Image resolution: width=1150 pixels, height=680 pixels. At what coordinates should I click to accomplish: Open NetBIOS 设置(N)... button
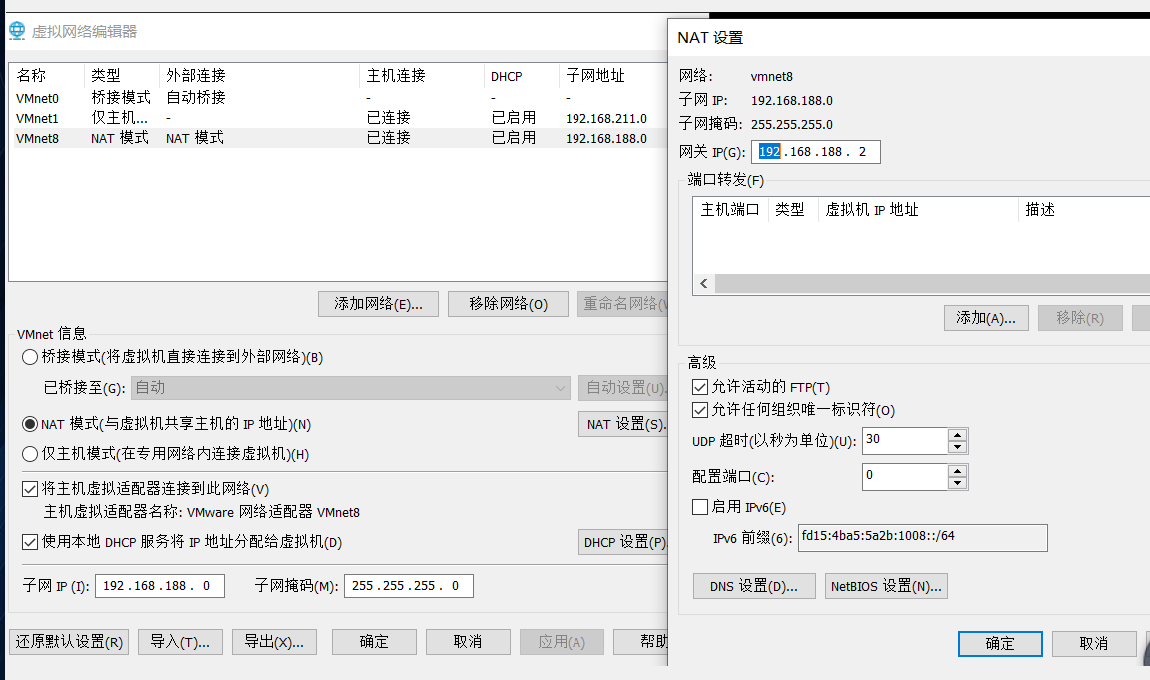tap(886, 586)
